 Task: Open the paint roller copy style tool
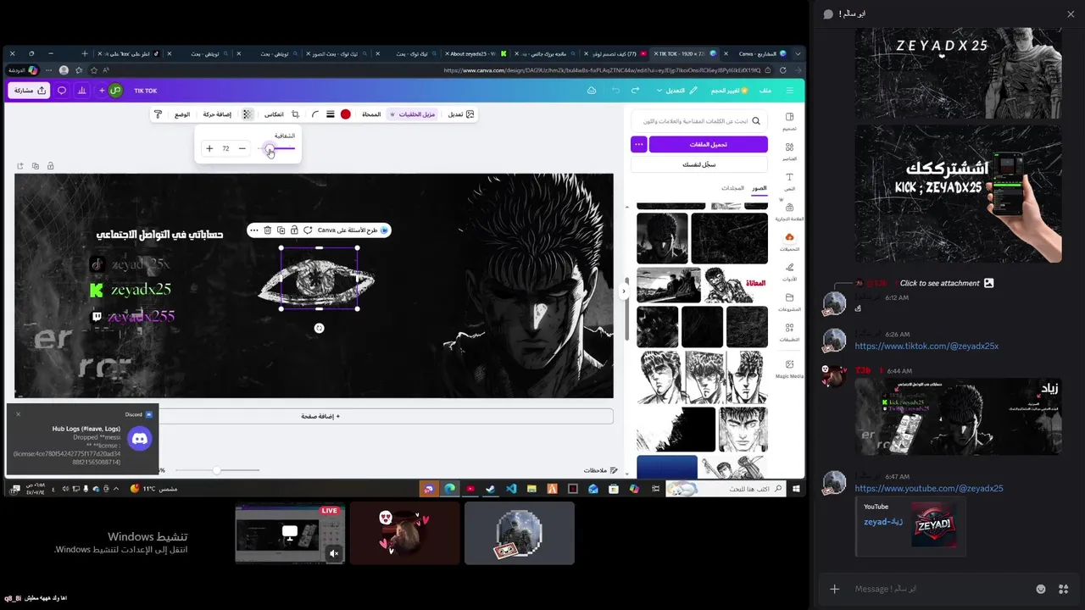click(x=158, y=114)
